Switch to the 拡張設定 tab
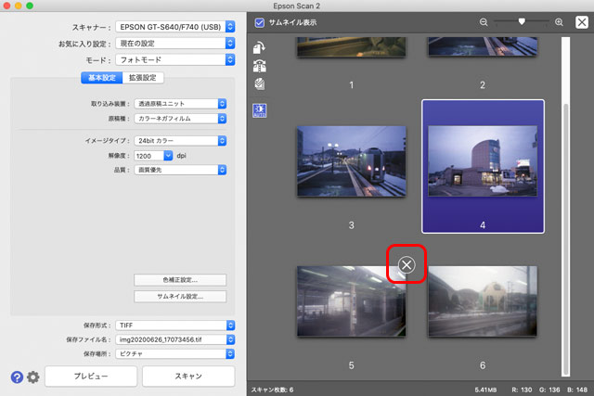The image size is (594, 396). [x=141, y=78]
